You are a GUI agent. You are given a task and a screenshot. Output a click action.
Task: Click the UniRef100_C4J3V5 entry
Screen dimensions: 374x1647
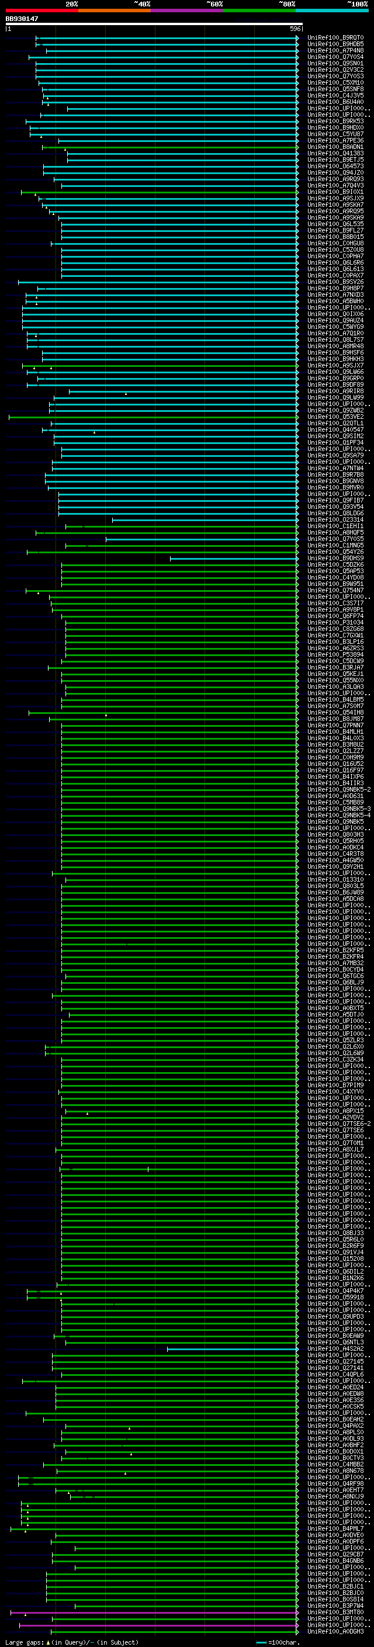point(335,95)
